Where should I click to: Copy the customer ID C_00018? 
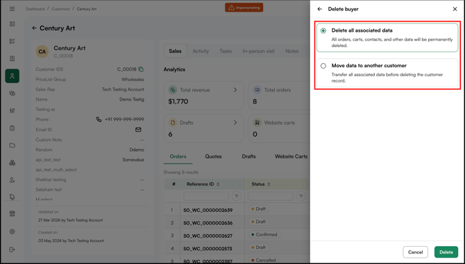(141, 69)
